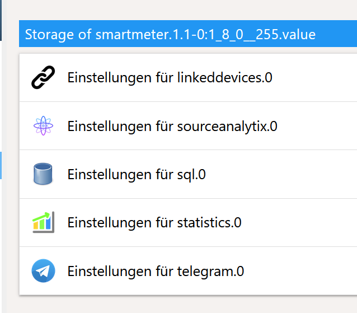Click the database cylinder icon for sql.0
The height and width of the screenshot is (313, 357).
pos(43,174)
